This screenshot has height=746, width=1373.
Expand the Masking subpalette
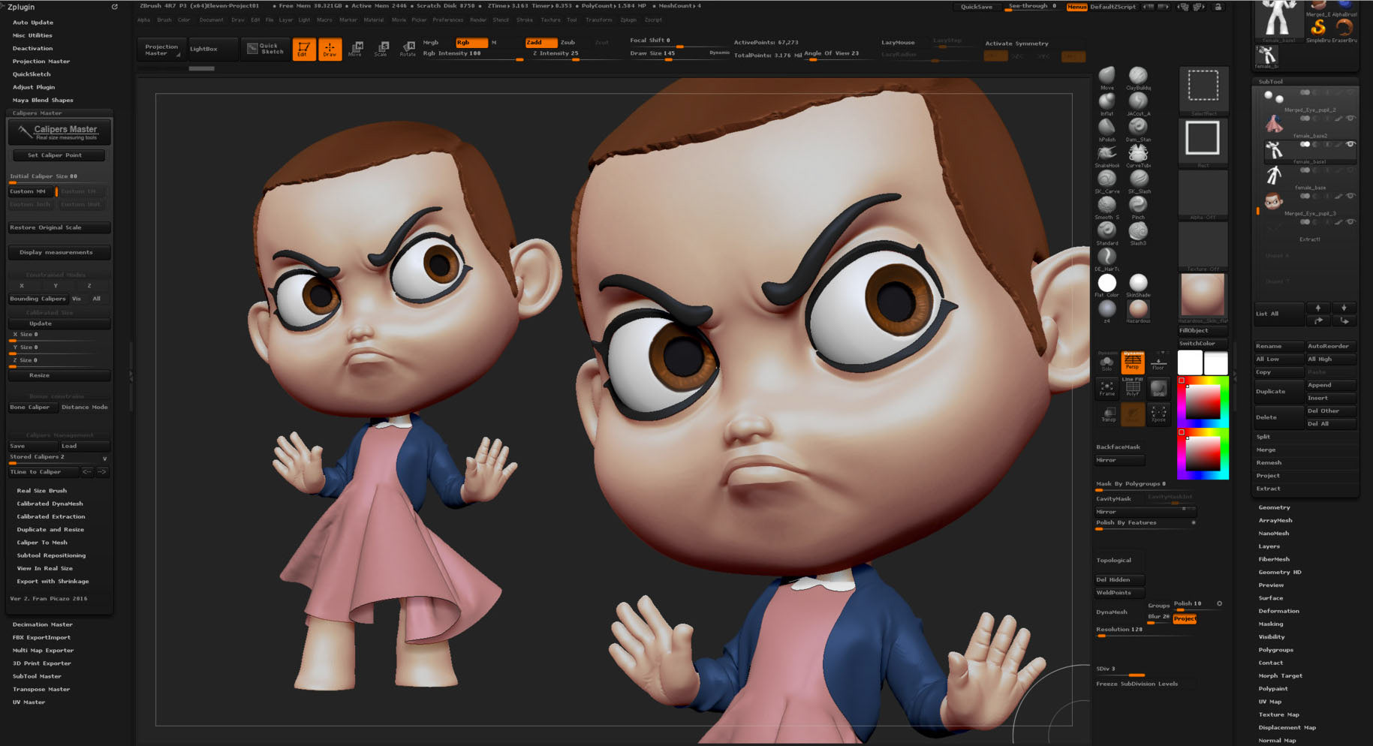point(1271,624)
